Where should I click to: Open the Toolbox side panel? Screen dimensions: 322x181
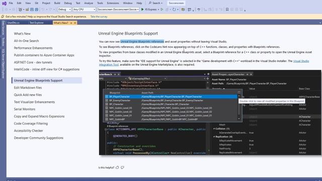(x=3, y=42)
